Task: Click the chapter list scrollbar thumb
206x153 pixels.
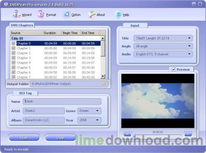Action: point(103,49)
